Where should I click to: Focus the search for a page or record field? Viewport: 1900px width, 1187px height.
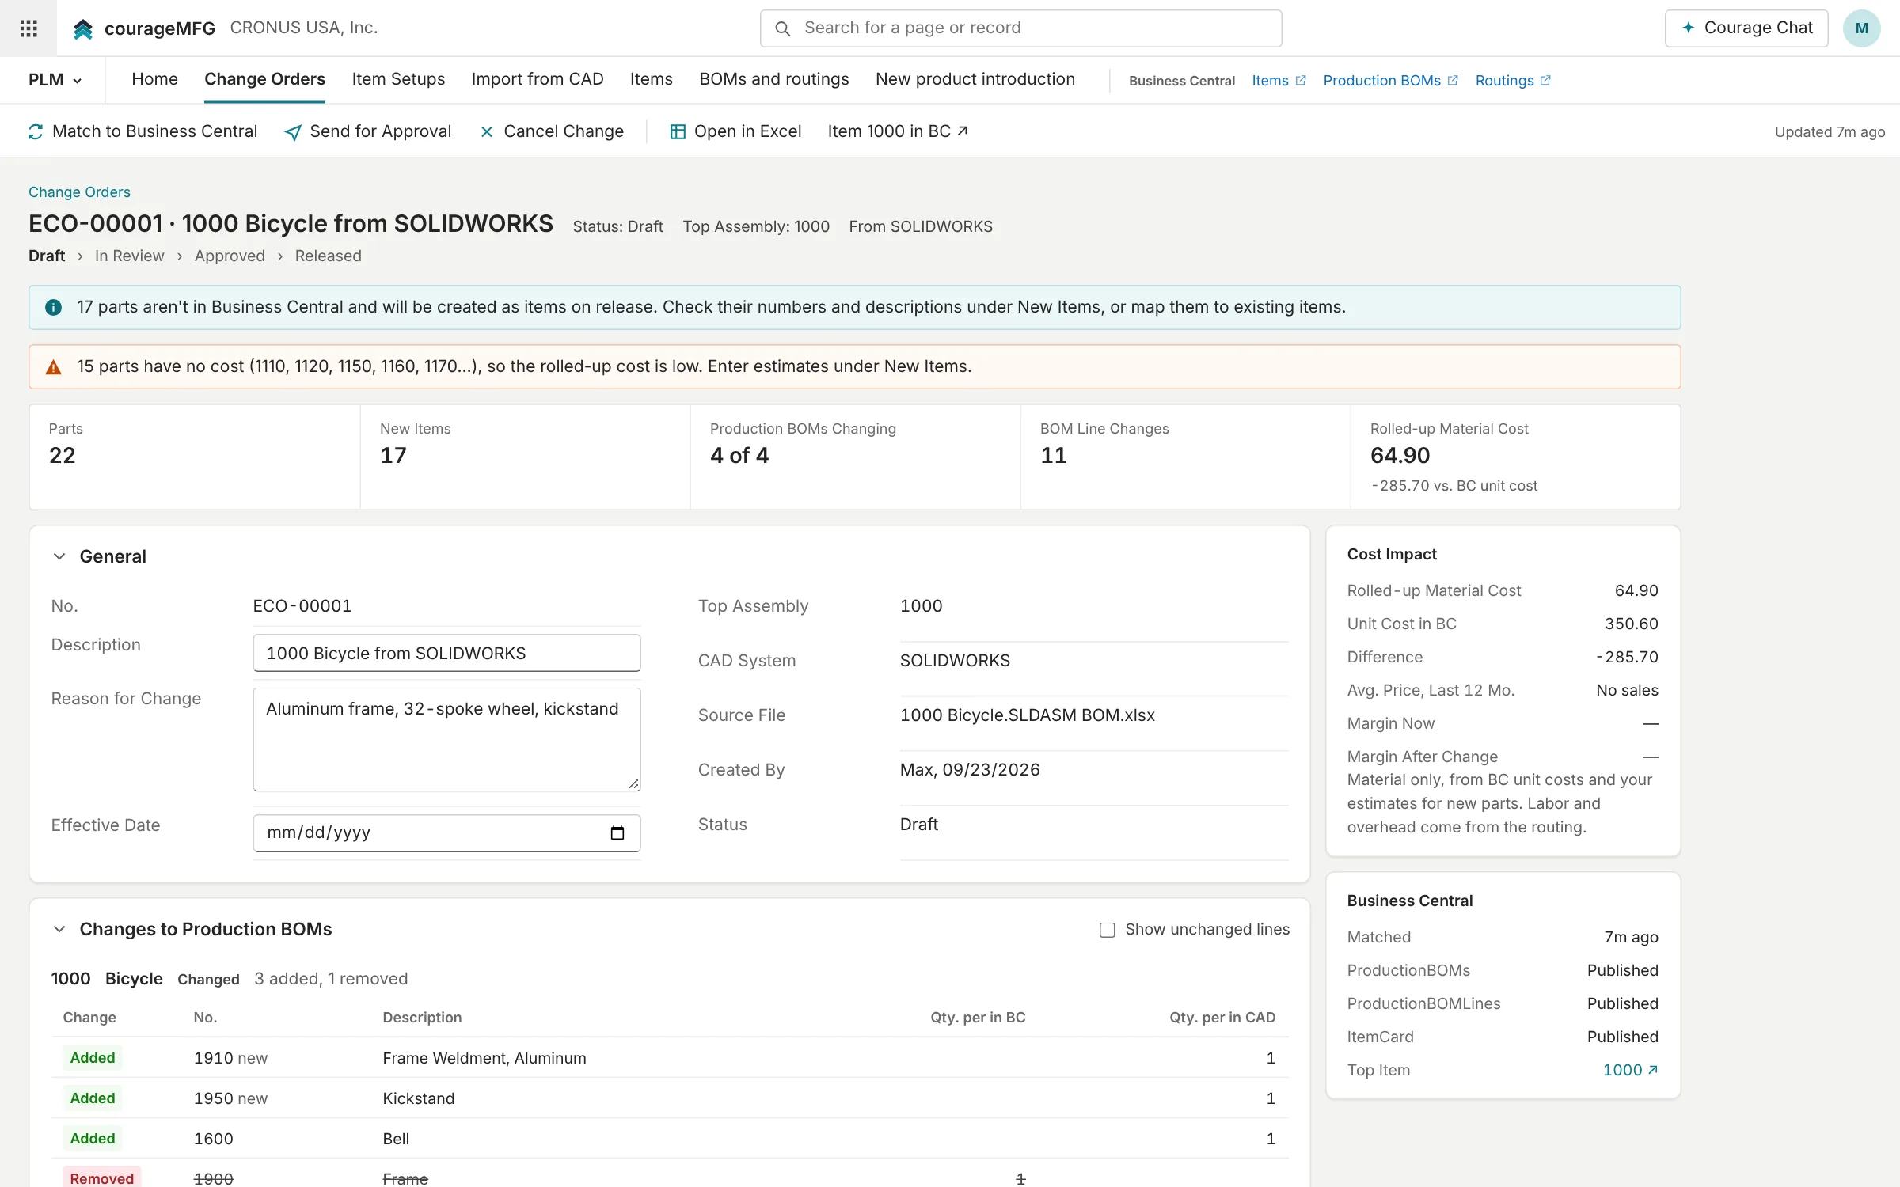coord(1020,28)
